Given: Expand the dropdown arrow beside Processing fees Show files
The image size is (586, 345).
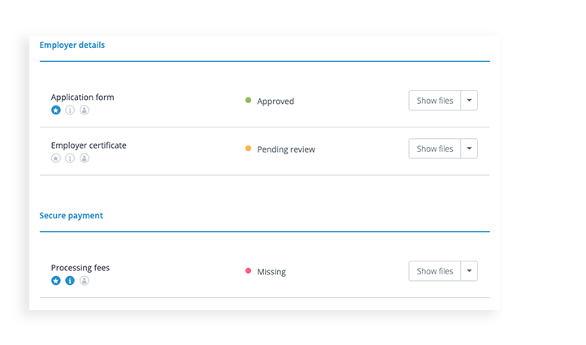Looking at the screenshot, I should [x=469, y=271].
